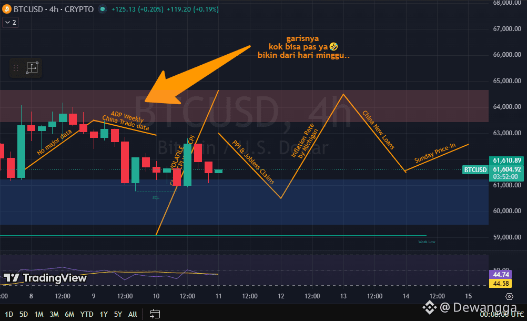Image resolution: width=527 pixels, height=321 pixels.
Task: Click date 13 on the time axis
Action: 343,296
